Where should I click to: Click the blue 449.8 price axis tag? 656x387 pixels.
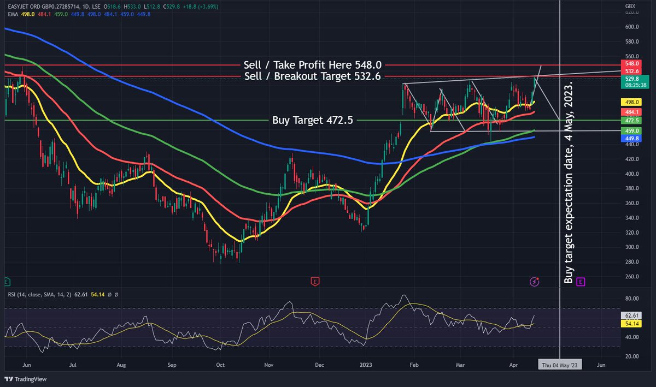pos(632,139)
